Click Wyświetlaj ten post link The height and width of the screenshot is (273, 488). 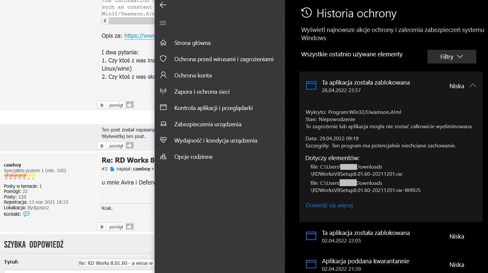(x=124, y=136)
